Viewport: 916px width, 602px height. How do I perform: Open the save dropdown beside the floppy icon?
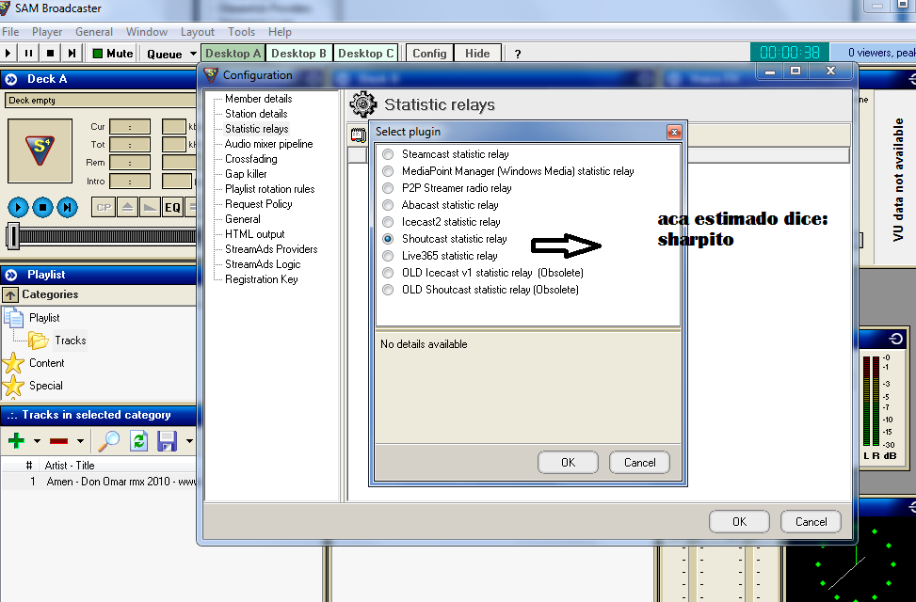click(188, 439)
